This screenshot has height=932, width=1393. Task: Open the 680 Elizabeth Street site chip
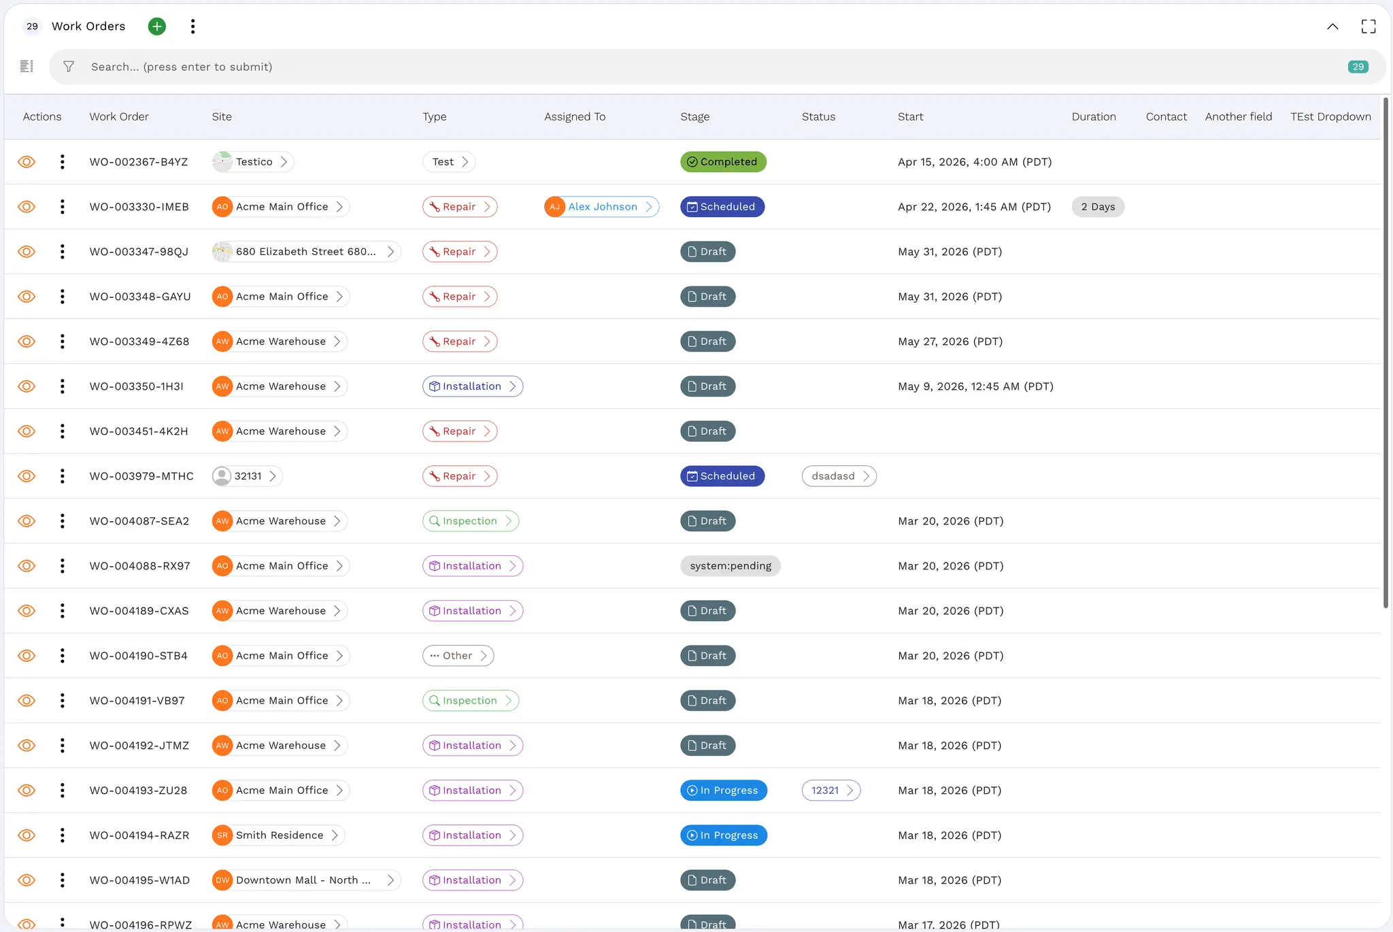306,252
